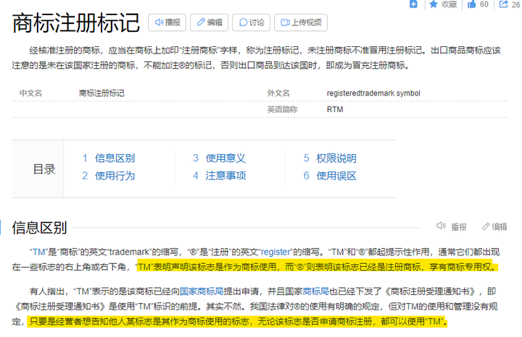522x337 pixels.
Task: Click the 收藏 star favorite icon
Action: (x=434, y=4)
